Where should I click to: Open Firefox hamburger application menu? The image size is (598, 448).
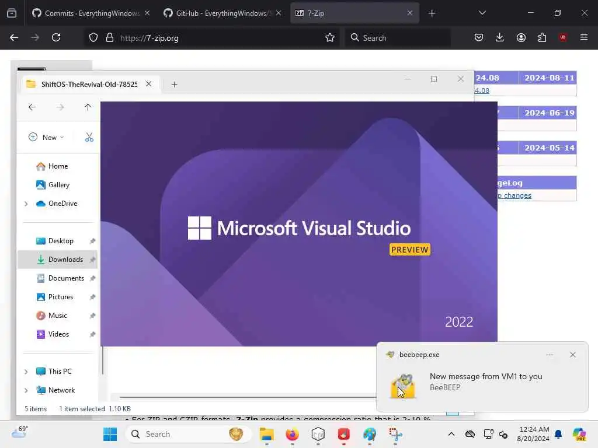[x=584, y=38]
